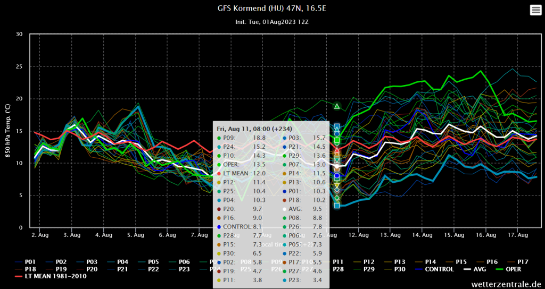Hide the P17 series from chart
Screen dimensions: 545x289
point(522,261)
